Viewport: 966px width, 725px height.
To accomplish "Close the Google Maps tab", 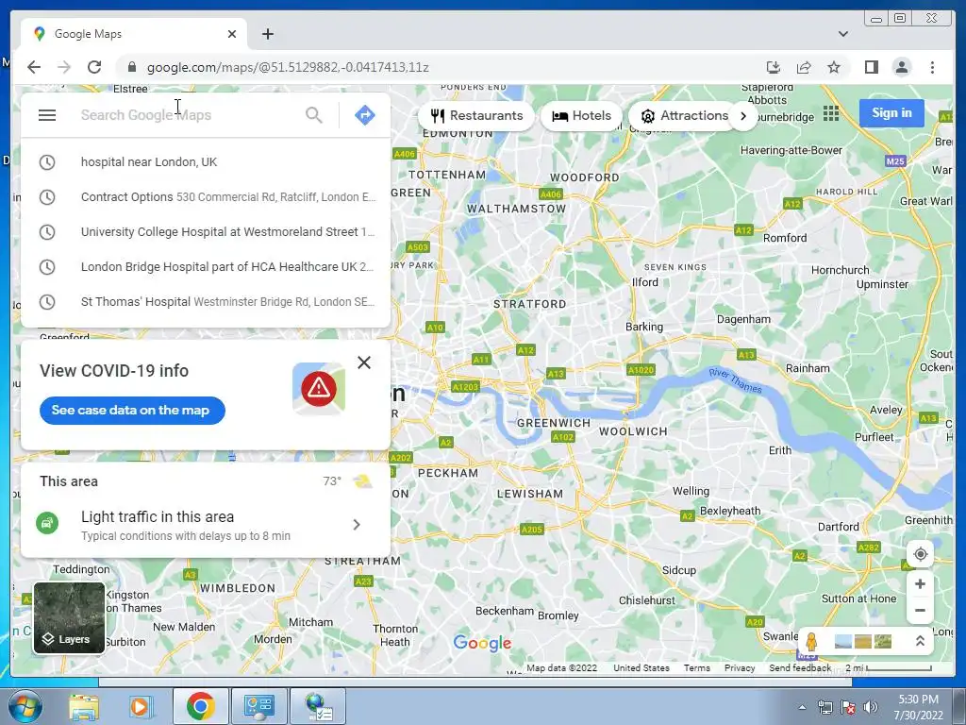I will coord(232,34).
